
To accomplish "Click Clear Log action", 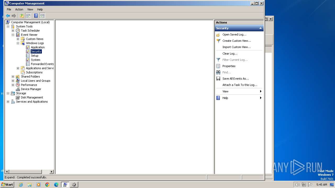I will pos(230,54).
